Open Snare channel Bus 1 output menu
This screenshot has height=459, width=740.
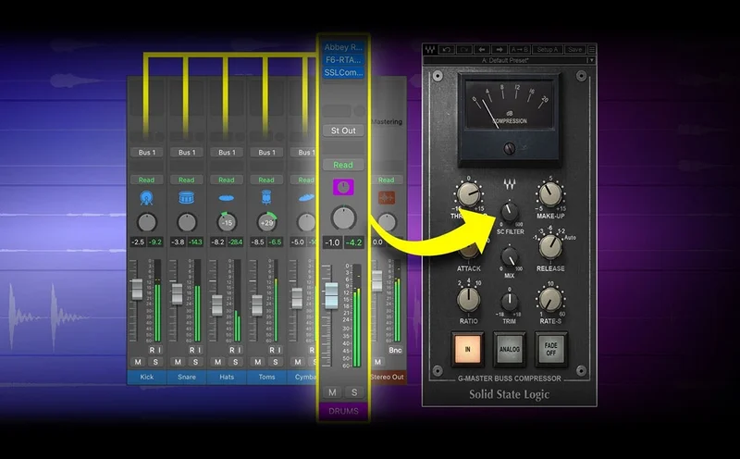click(187, 153)
